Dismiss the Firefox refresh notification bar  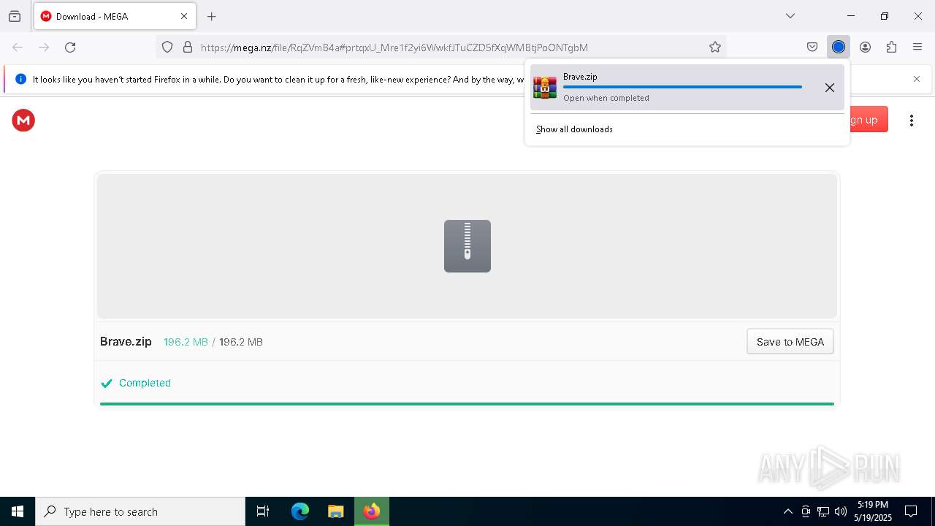point(917,79)
